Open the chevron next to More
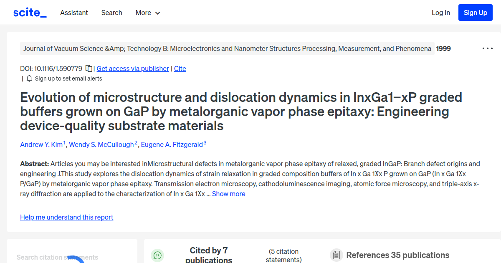501x263 pixels. [158, 13]
